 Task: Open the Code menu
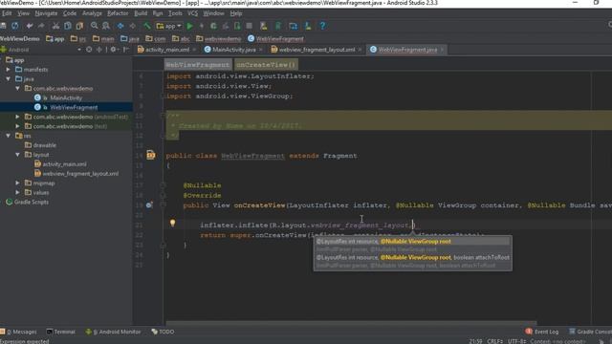[70, 13]
